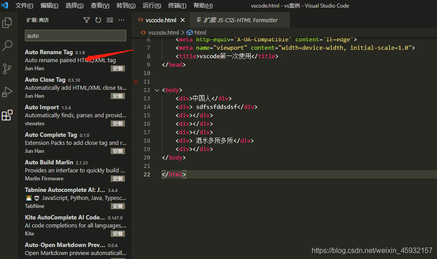This screenshot has width=437, height=259.
Task: Select the Auto Build Marlin extension entry
Action: point(75,171)
